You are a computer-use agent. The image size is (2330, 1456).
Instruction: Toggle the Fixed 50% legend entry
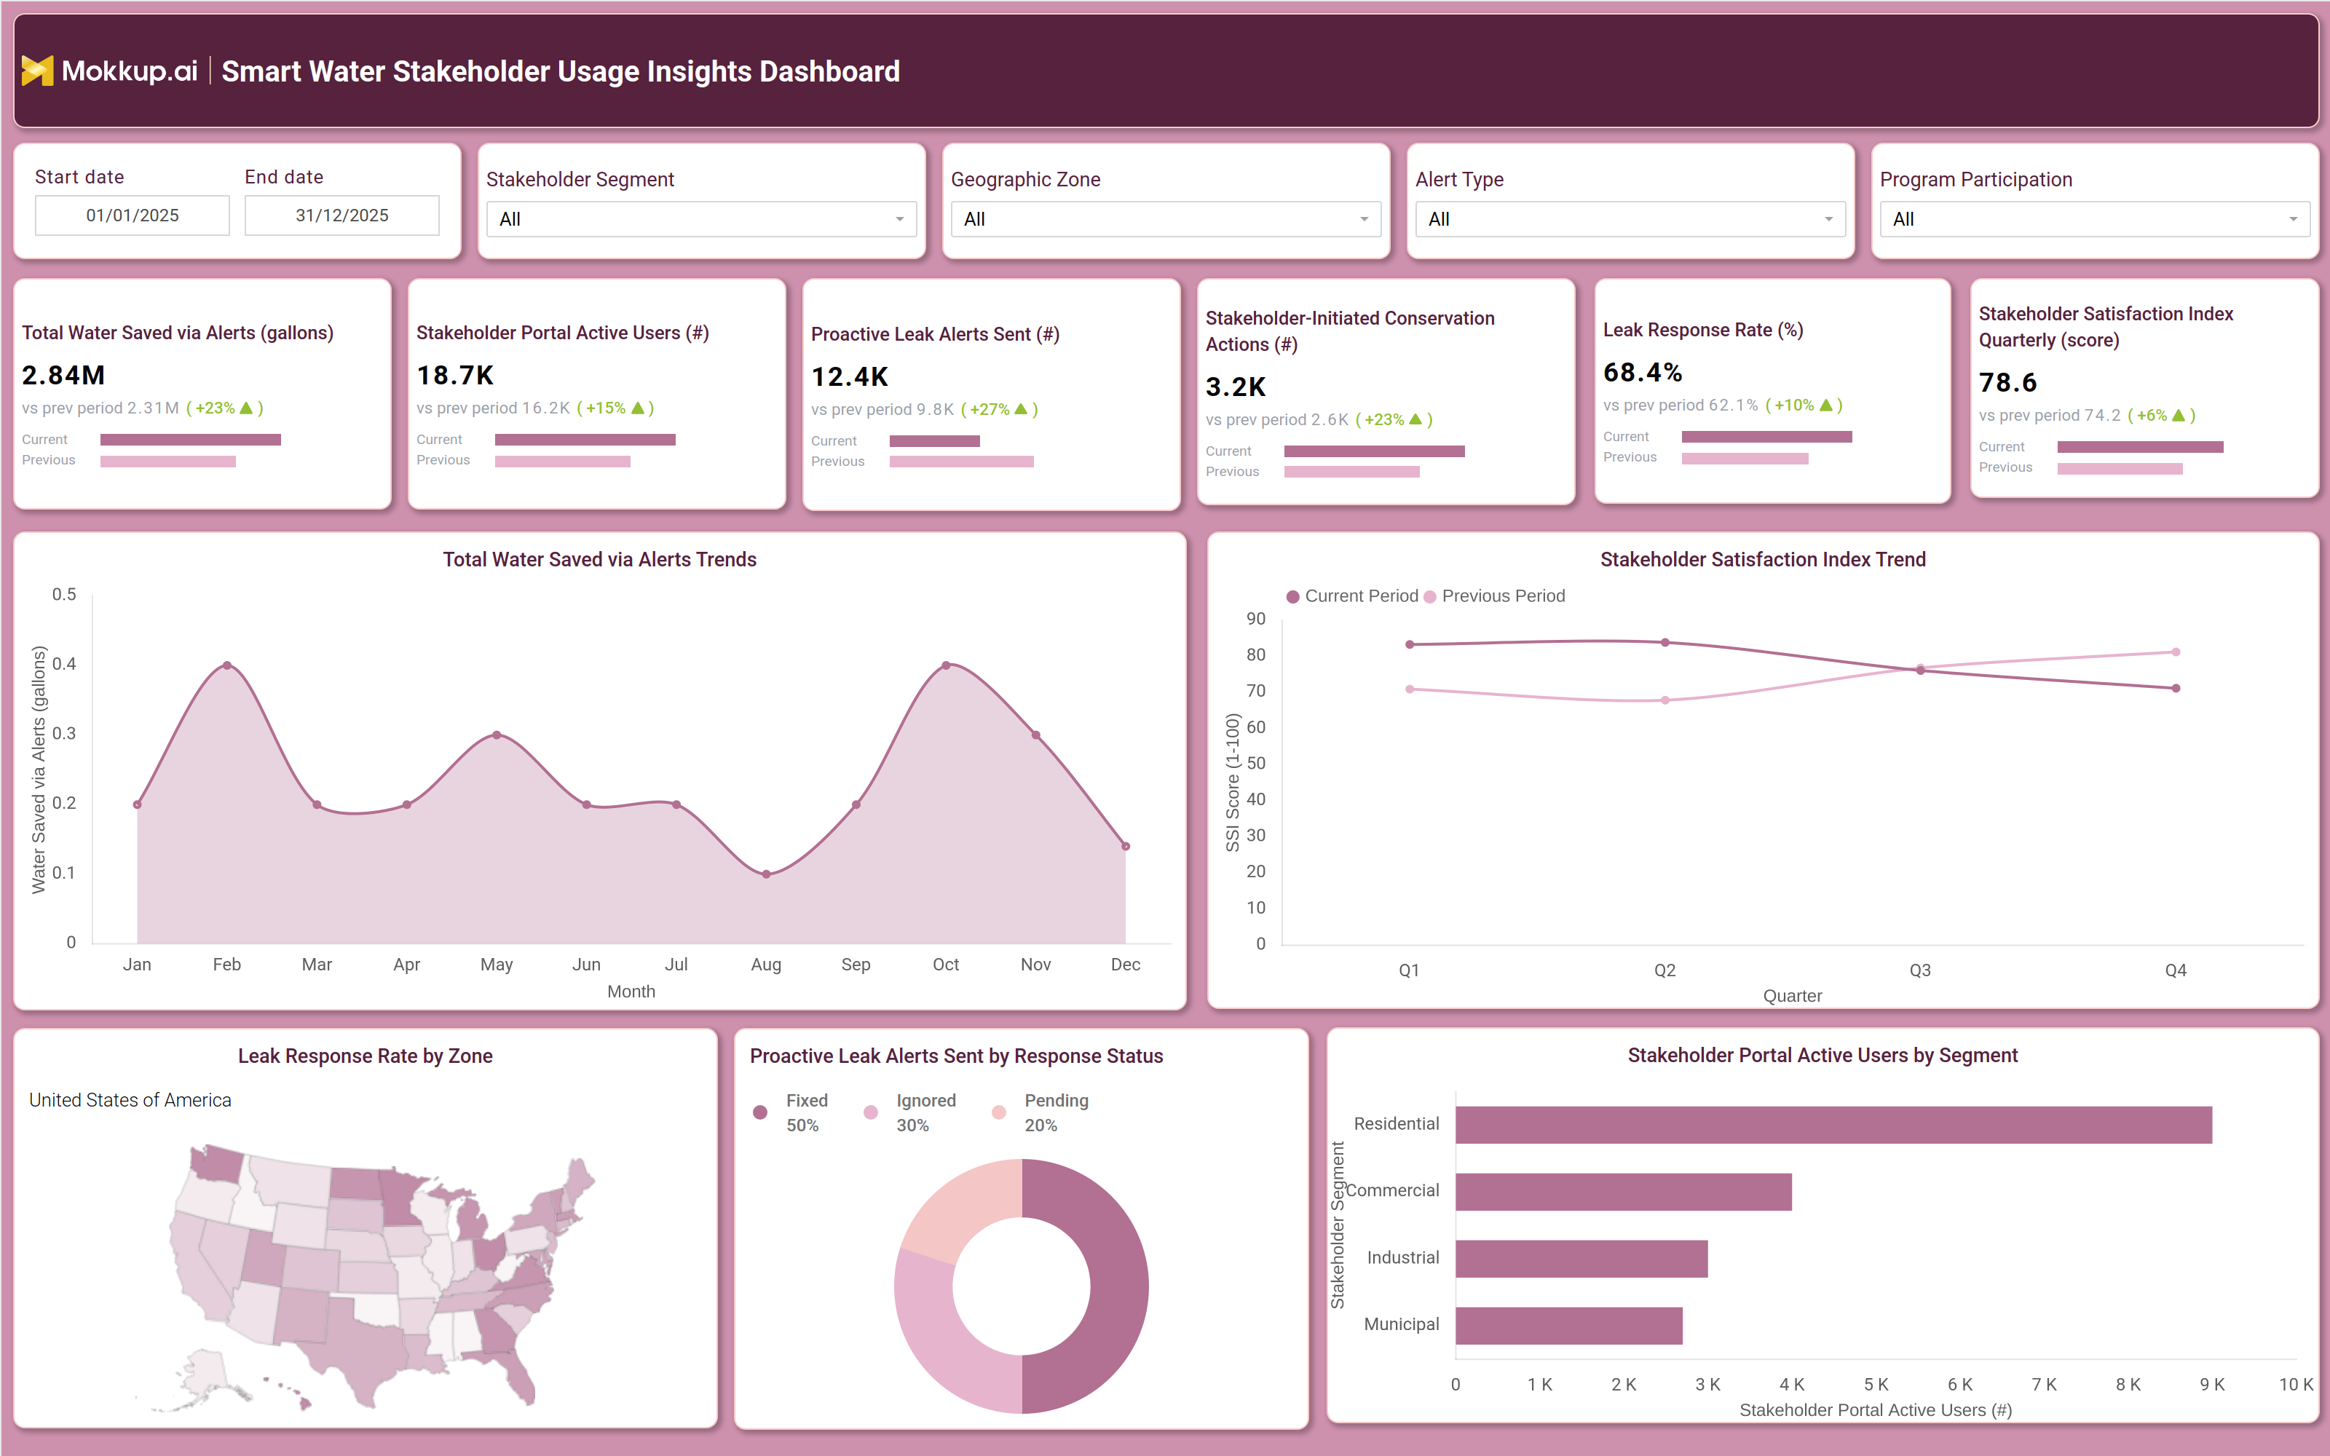click(x=791, y=1112)
